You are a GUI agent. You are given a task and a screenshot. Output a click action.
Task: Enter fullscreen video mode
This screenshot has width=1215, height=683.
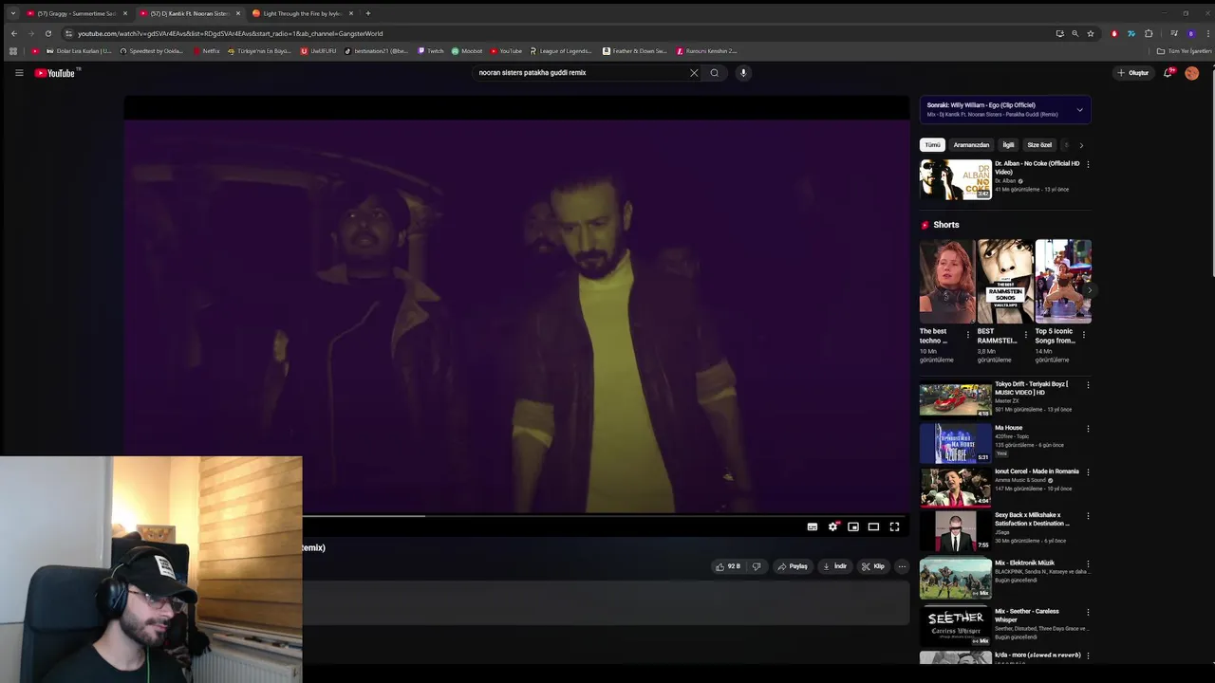[x=894, y=526]
